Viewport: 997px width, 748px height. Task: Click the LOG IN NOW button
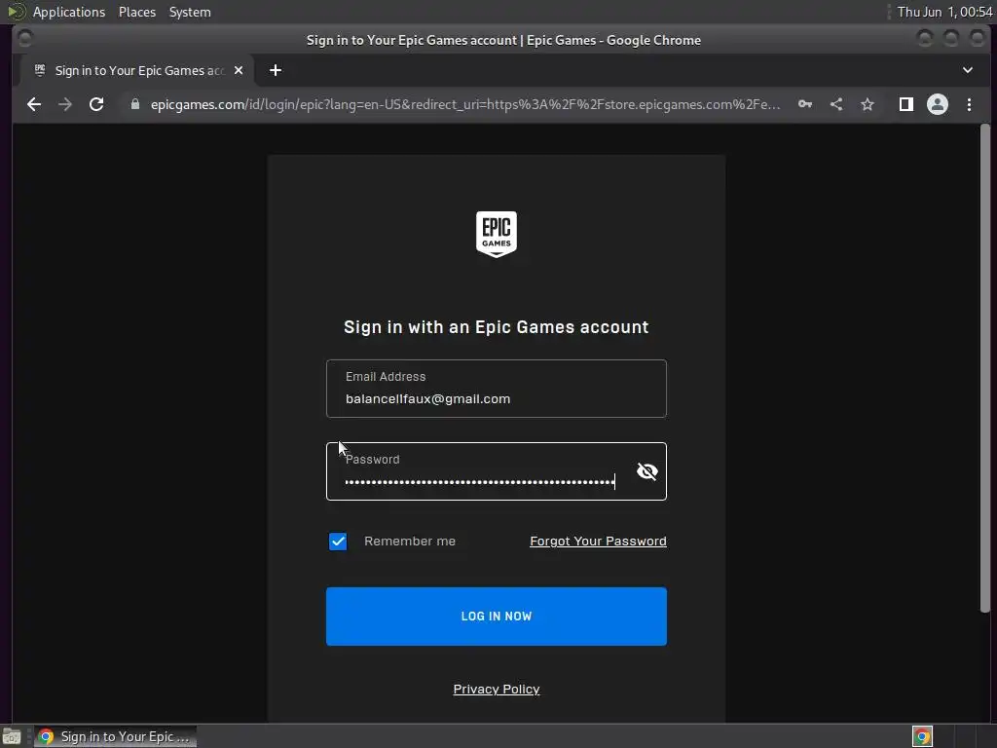point(496,617)
